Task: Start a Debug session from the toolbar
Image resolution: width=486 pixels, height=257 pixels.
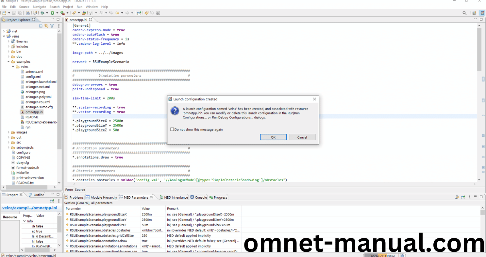Action: pos(42,13)
